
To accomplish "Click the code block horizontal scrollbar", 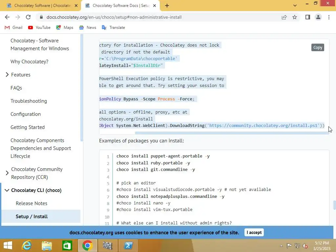I will [x=231, y=133].
